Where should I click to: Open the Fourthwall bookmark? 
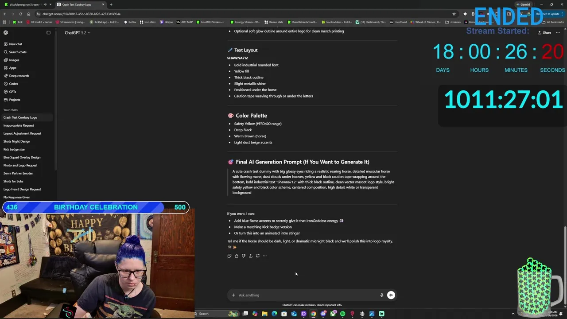(x=398, y=22)
